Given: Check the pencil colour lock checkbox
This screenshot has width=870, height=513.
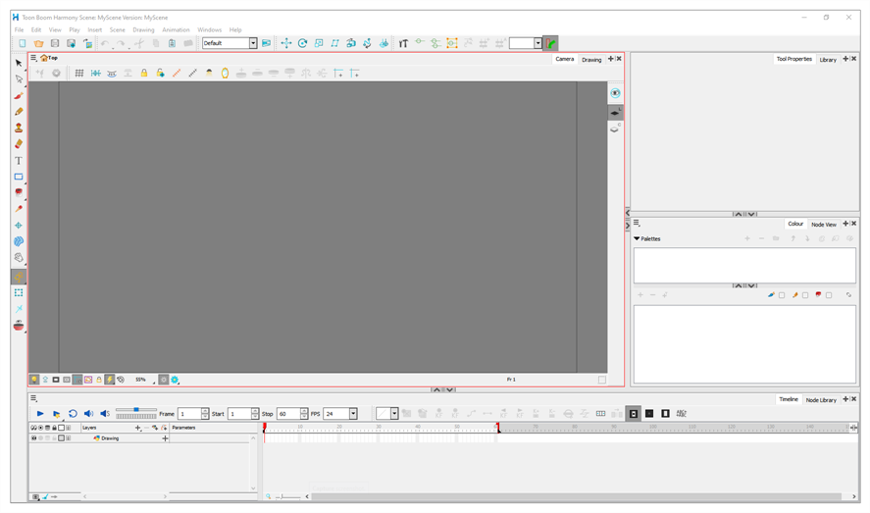Looking at the screenshot, I should [x=805, y=295].
